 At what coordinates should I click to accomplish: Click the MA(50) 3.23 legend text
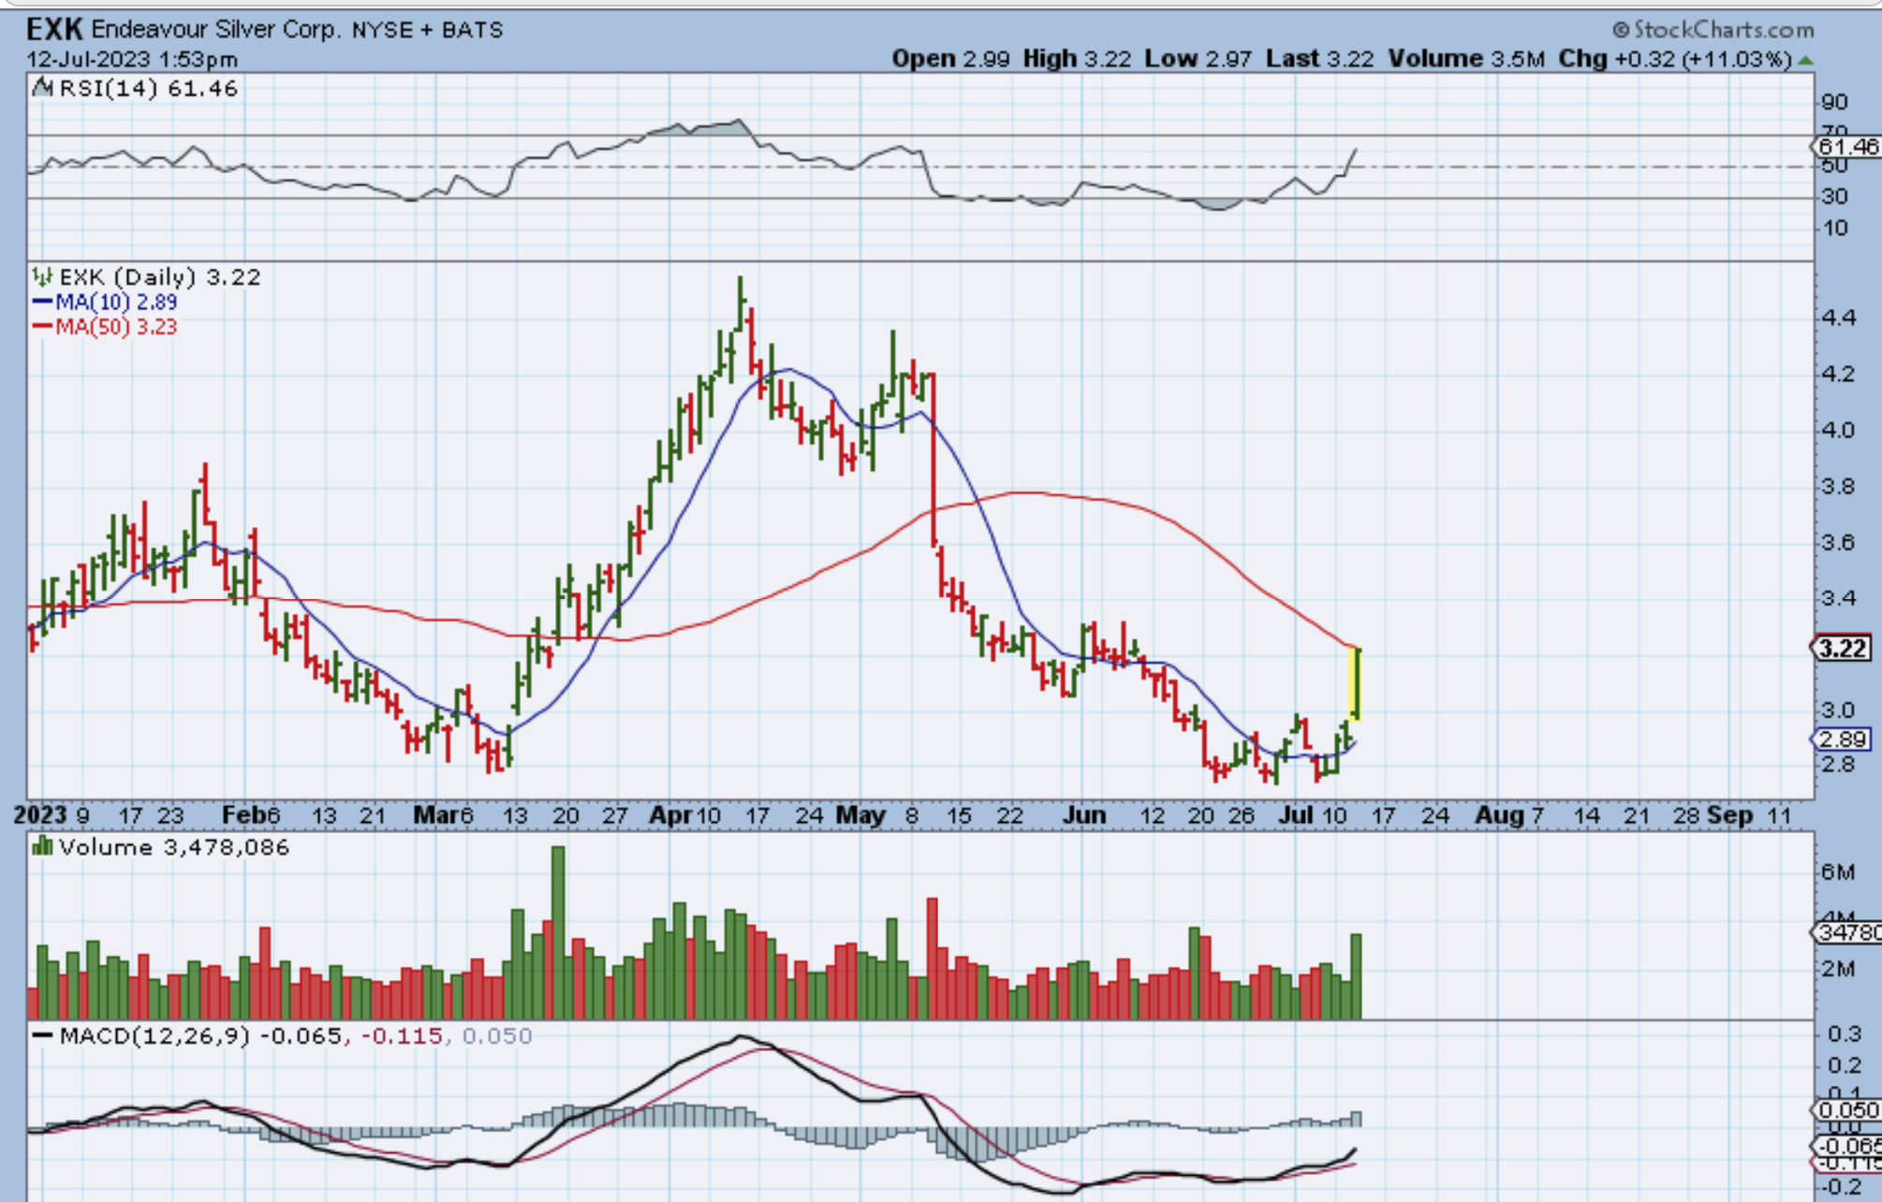116,327
